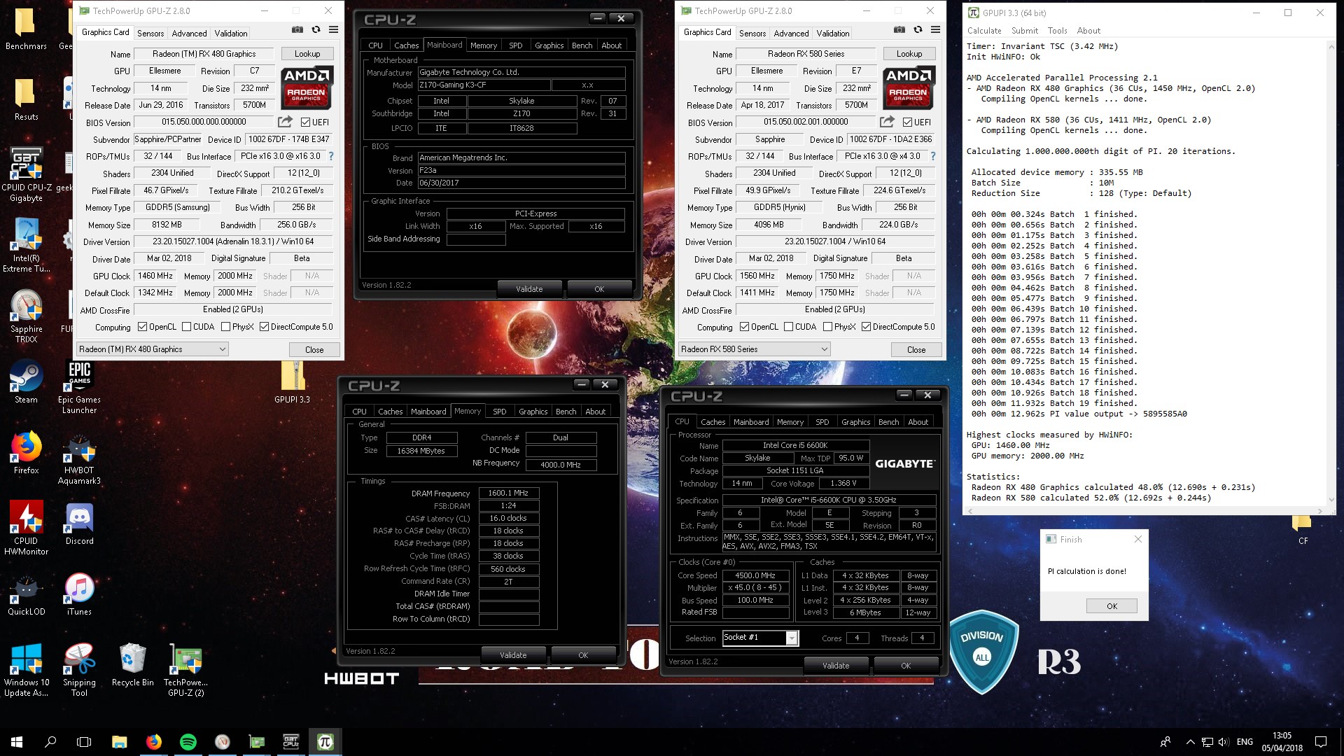Click the refresh icon in left GPU-Z window

(x=316, y=29)
